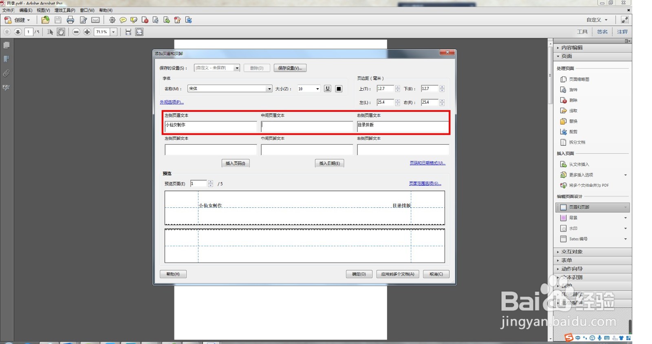This screenshot has height=344, width=652.
Task: Click the Email envelope icon
Action: (95, 20)
